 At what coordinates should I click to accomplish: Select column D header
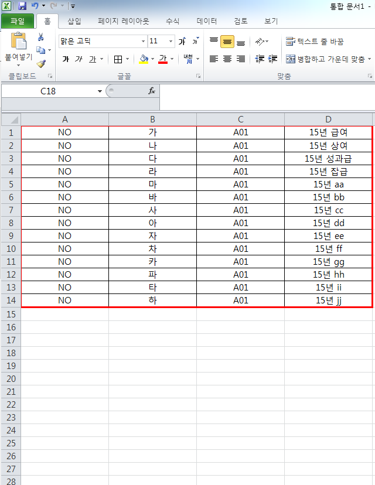pos(328,119)
